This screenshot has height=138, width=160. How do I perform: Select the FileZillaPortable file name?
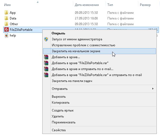[x=21, y=30]
